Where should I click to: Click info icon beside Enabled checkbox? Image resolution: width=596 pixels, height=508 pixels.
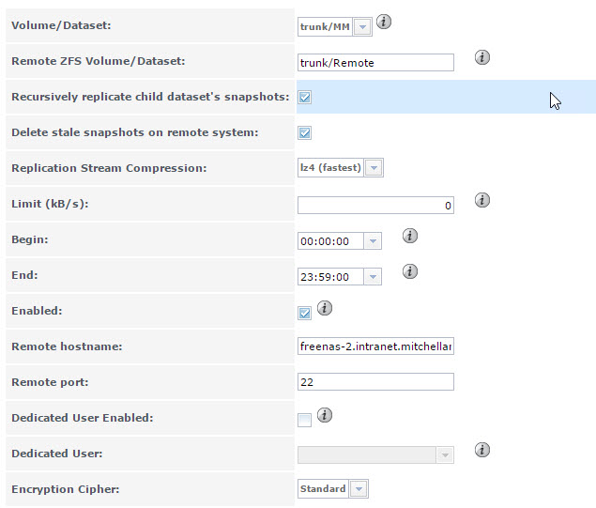[x=324, y=308]
